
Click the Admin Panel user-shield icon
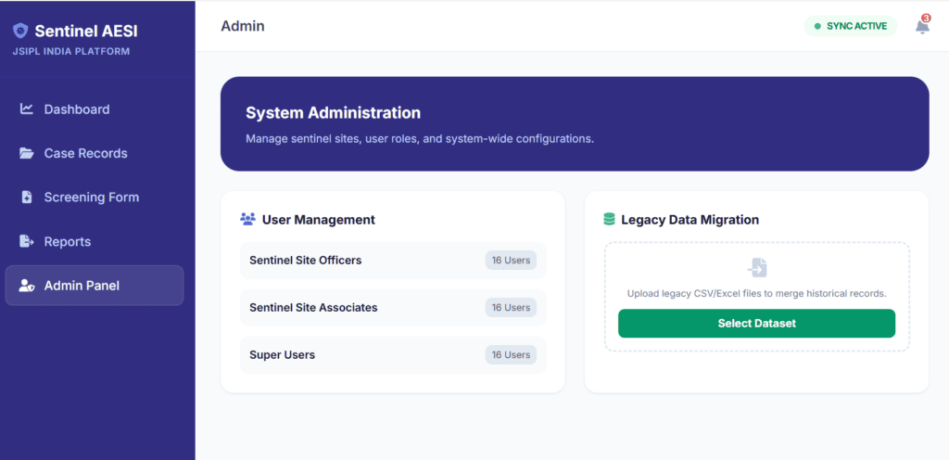pyautogui.click(x=27, y=286)
